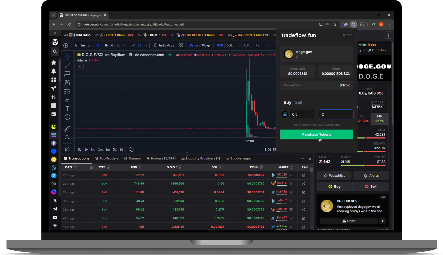Screen dimensions: 443x255
Task: Open the Snipers tab
Action: pyautogui.click(x=132, y=158)
